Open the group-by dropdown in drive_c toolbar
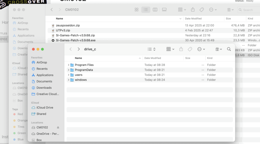 (x=170, y=49)
